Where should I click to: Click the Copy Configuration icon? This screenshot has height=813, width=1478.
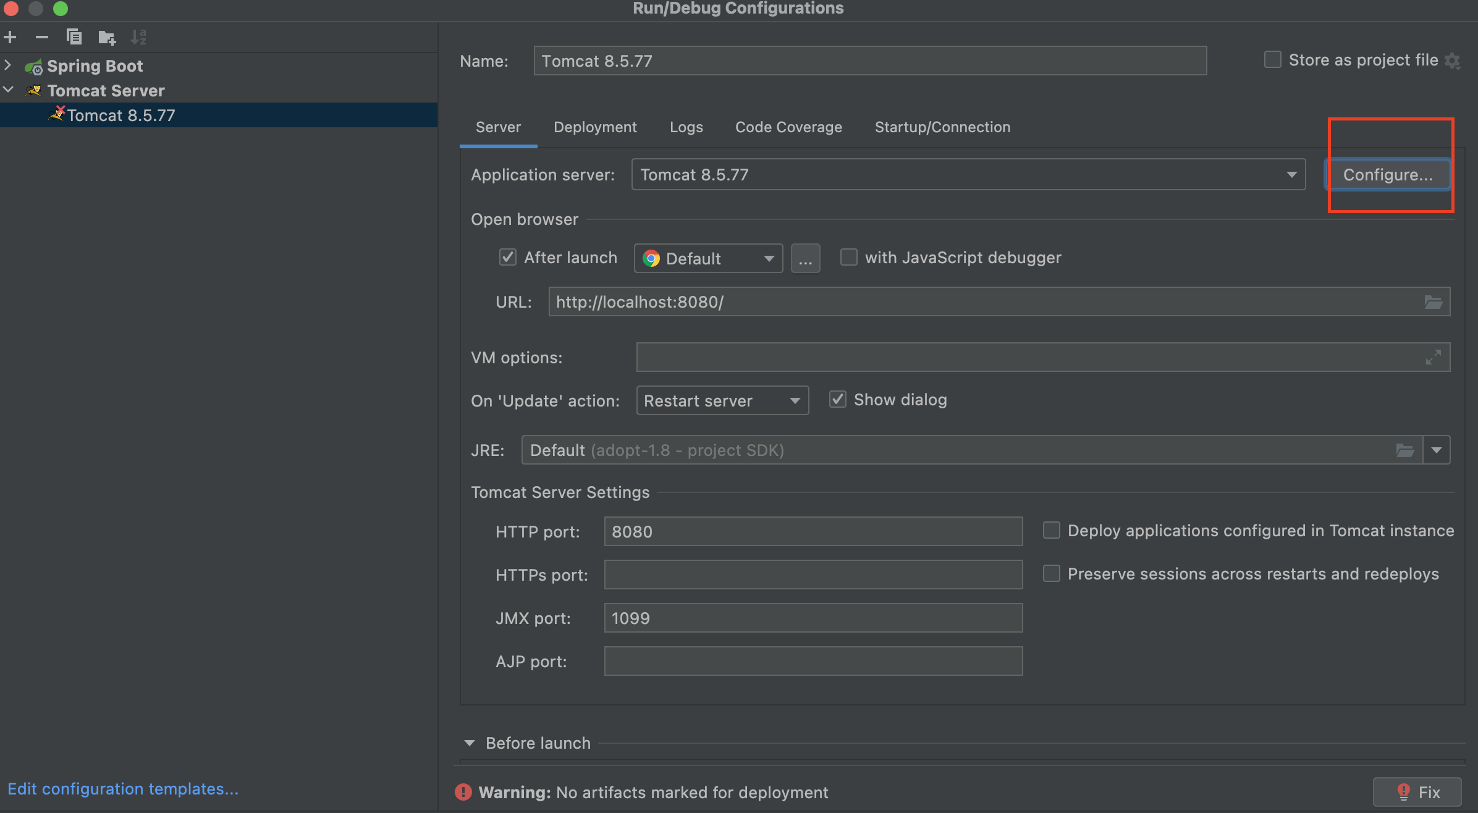point(74,37)
